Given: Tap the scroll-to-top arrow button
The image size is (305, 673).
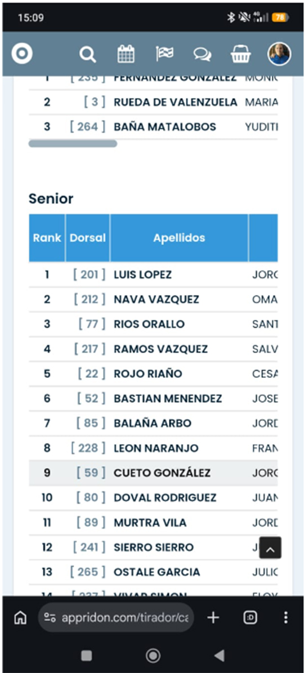Looking at the screenshot, I should click(270, 548).
